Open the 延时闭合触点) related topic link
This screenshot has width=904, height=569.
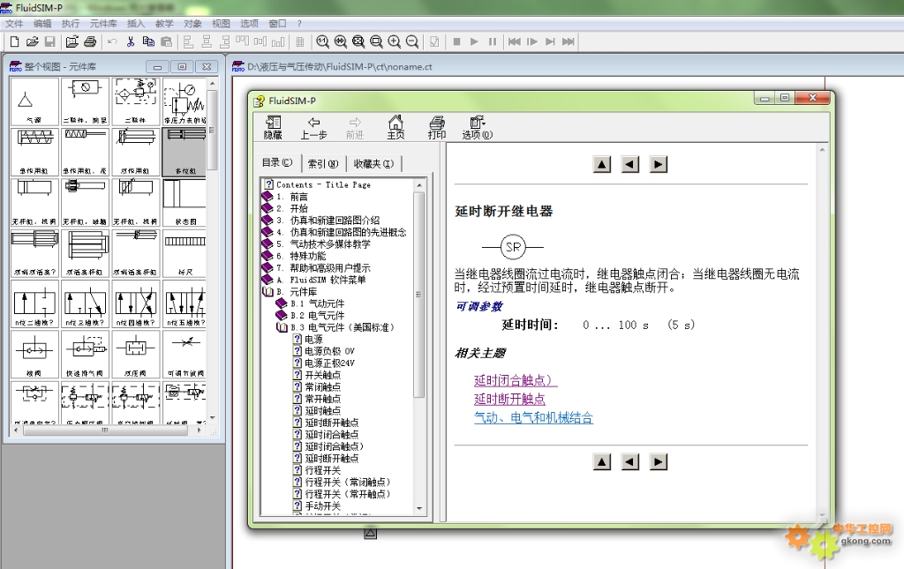point(516,381)
